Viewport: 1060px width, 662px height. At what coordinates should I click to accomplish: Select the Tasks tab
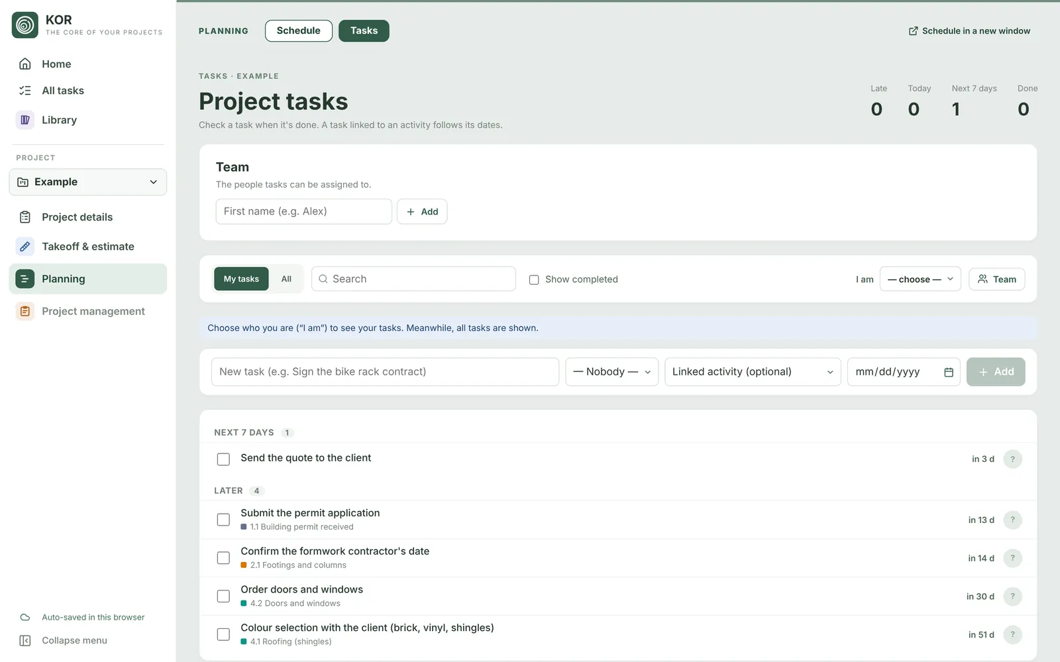point(364,31)
